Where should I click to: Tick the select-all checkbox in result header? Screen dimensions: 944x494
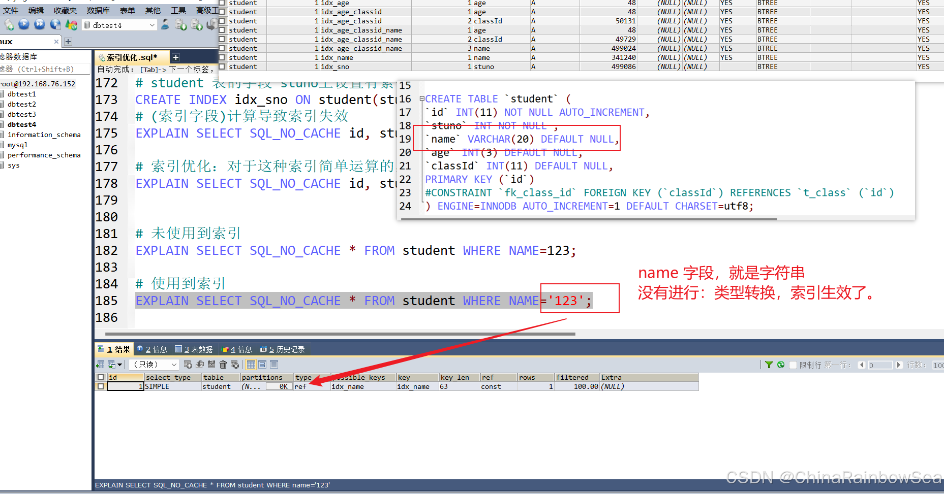101,377
